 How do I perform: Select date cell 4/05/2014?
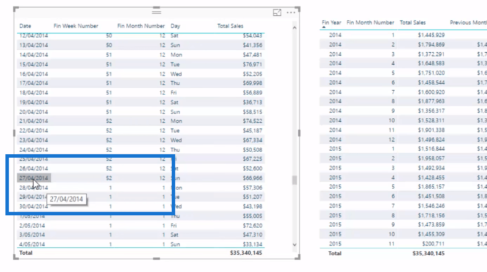click(32, 244)
